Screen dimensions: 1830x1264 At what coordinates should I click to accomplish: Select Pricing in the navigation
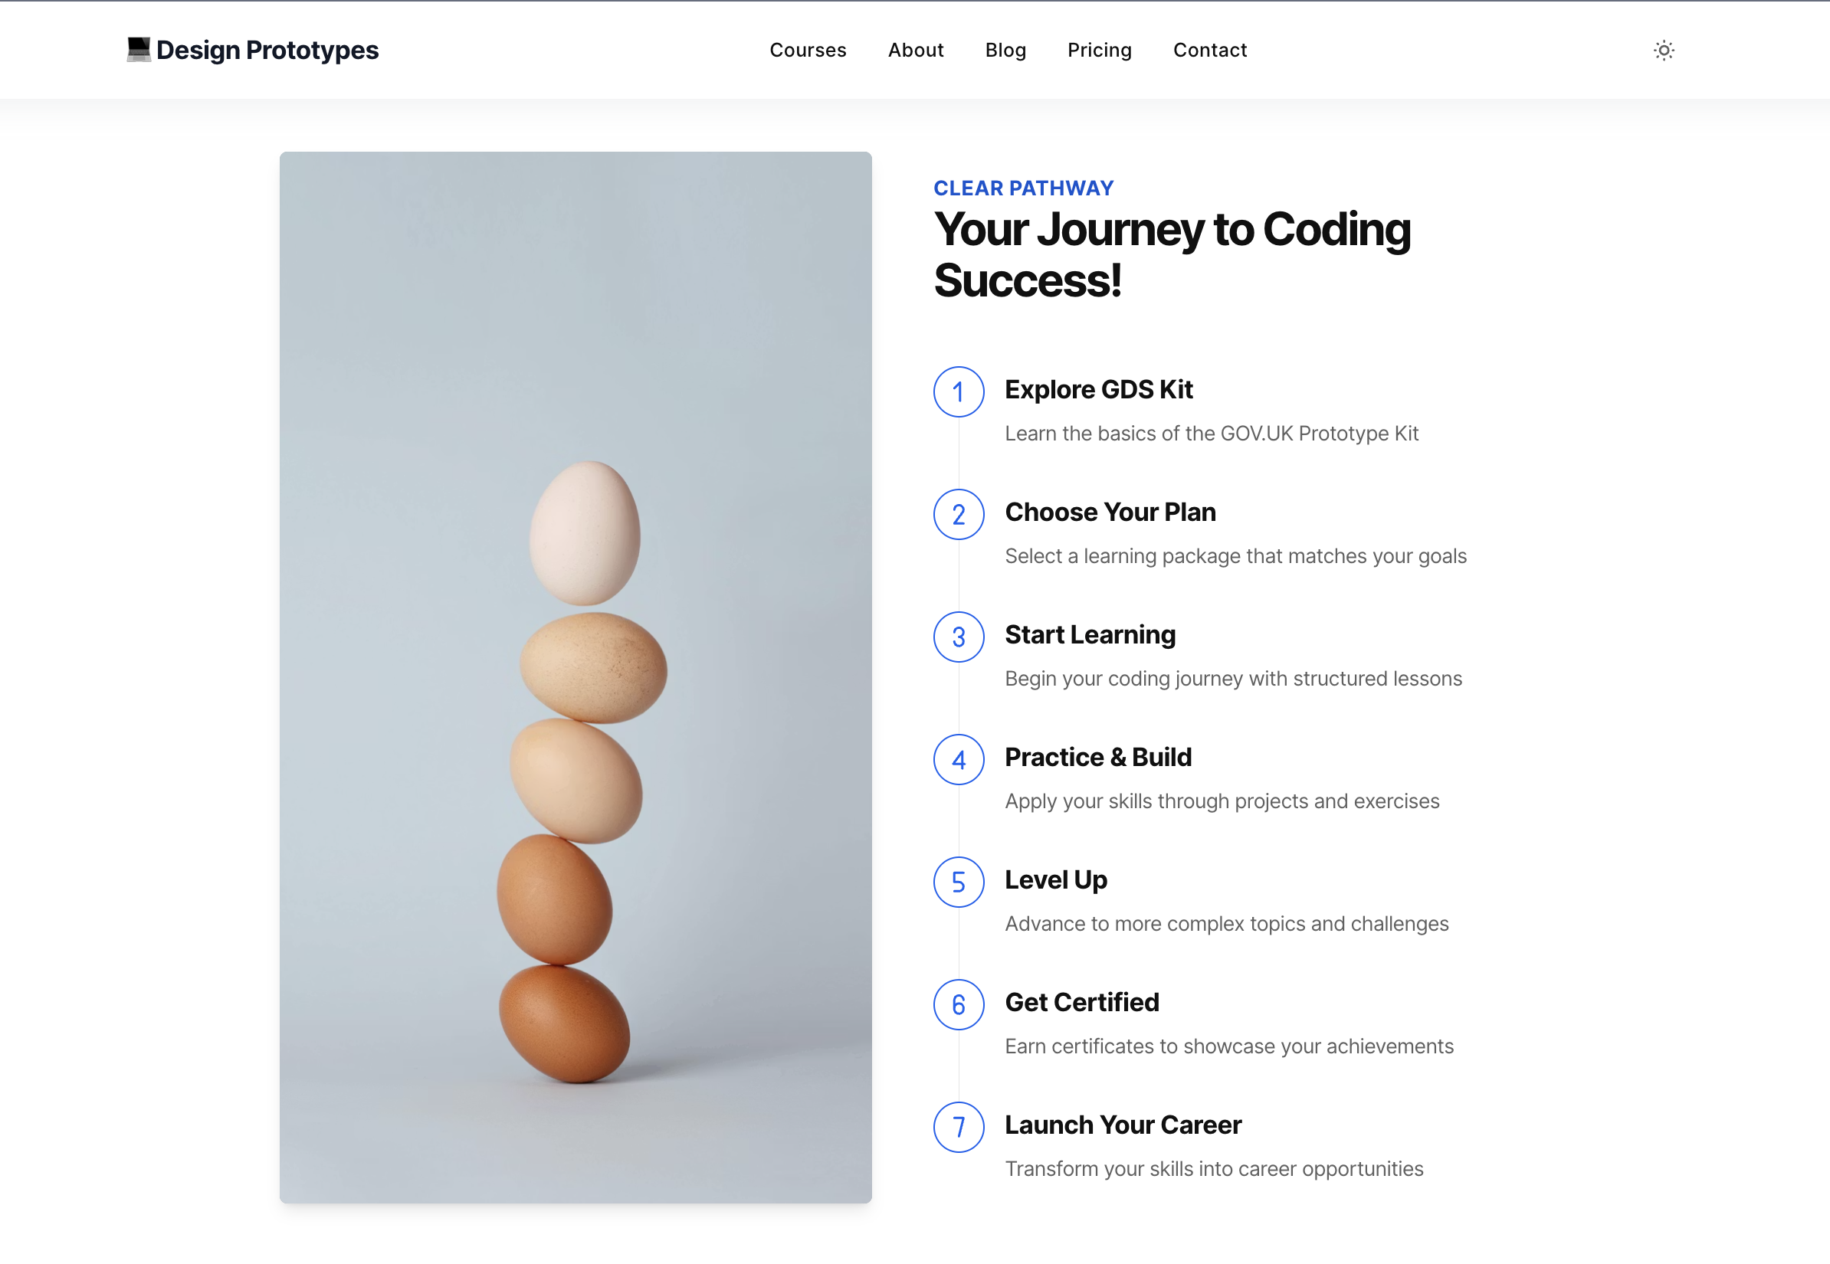(1100, 50)
